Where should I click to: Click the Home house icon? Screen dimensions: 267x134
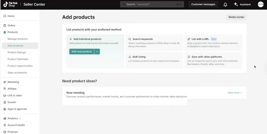(x=5, y=16)
